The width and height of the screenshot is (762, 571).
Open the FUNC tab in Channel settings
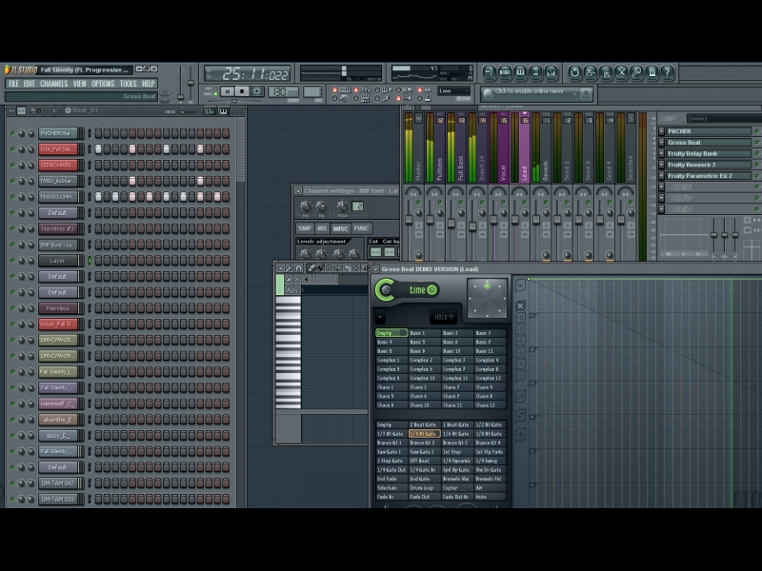pos(361,228)
